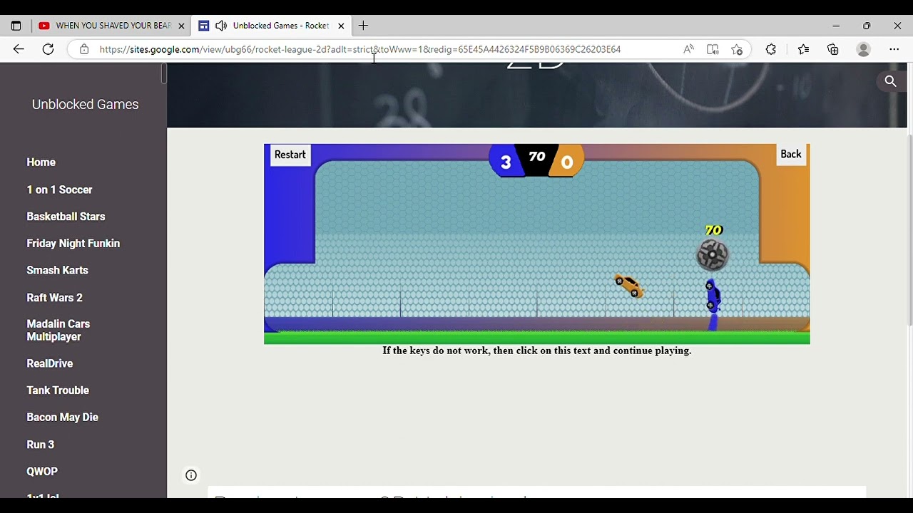
Task: Open the page info circle icon
Action: click(191, 475)
